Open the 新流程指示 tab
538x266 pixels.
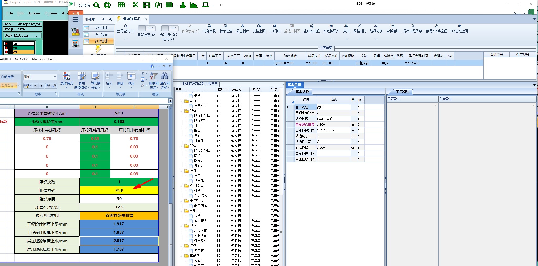(x=132, y=19)
